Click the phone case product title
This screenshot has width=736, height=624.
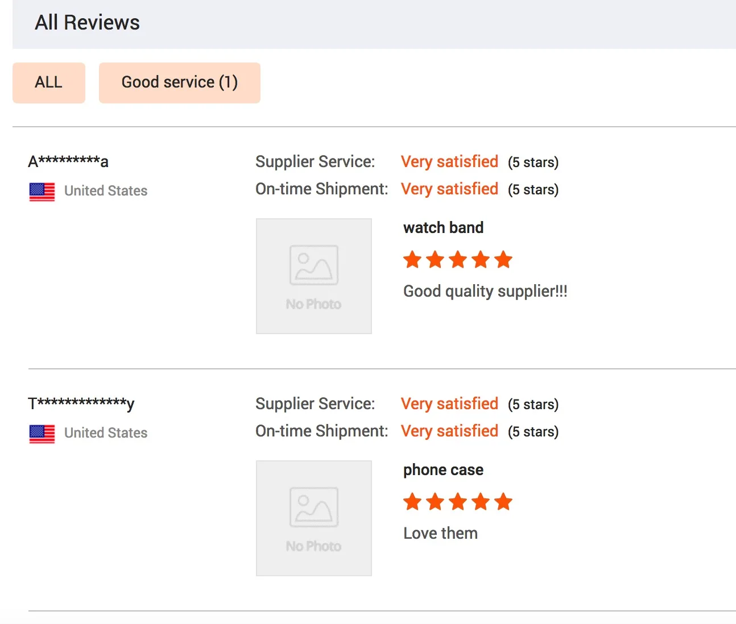click(443, 470)
